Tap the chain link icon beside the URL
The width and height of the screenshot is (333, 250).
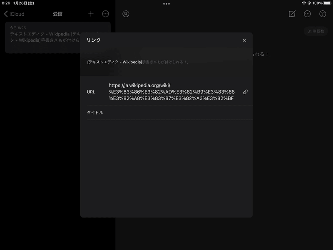tap(245, 92)
